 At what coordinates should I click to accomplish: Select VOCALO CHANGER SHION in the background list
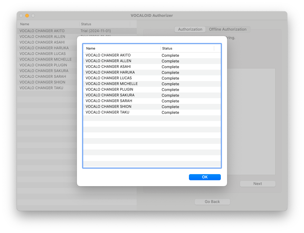click(x=42, y=82)
